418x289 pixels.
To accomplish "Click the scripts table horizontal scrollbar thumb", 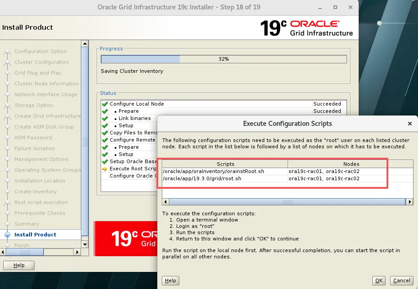I will [x=287, y=202].
